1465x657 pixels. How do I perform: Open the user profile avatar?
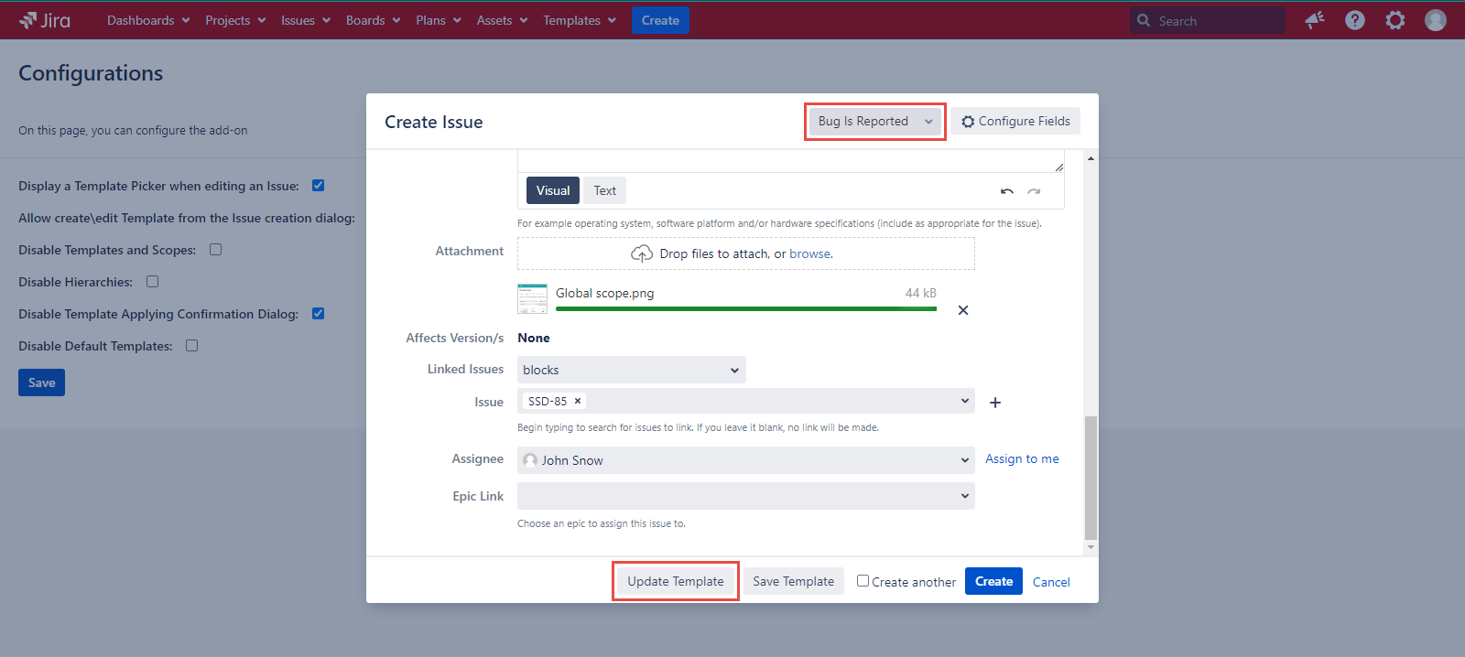click(x=1435, y=20)
